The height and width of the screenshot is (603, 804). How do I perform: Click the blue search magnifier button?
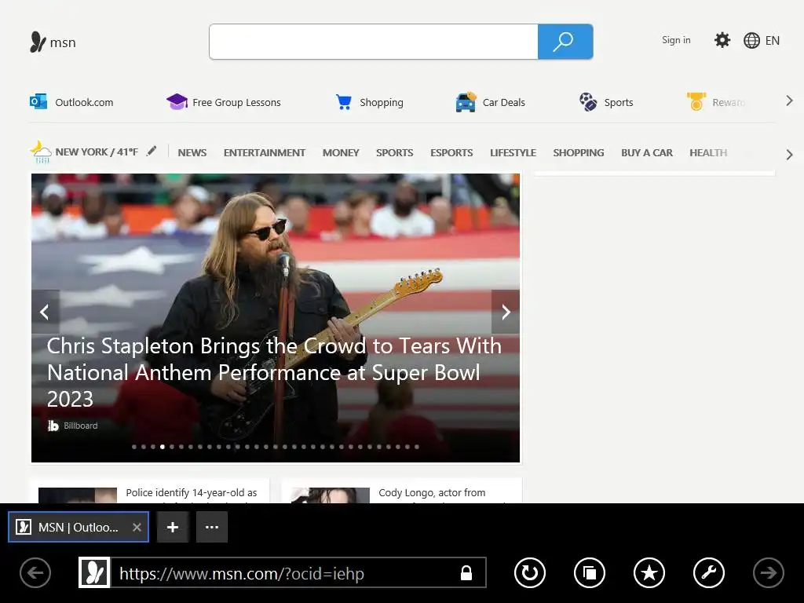click(x=565, y=42)
